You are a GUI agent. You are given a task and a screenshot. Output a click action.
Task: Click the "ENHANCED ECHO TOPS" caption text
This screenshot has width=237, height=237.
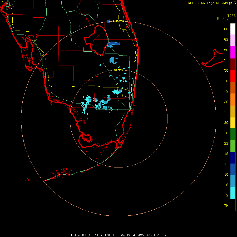coord(92,235)
